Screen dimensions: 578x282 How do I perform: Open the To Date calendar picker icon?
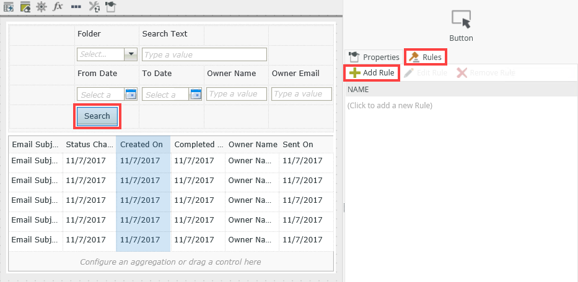click(196, 94)
